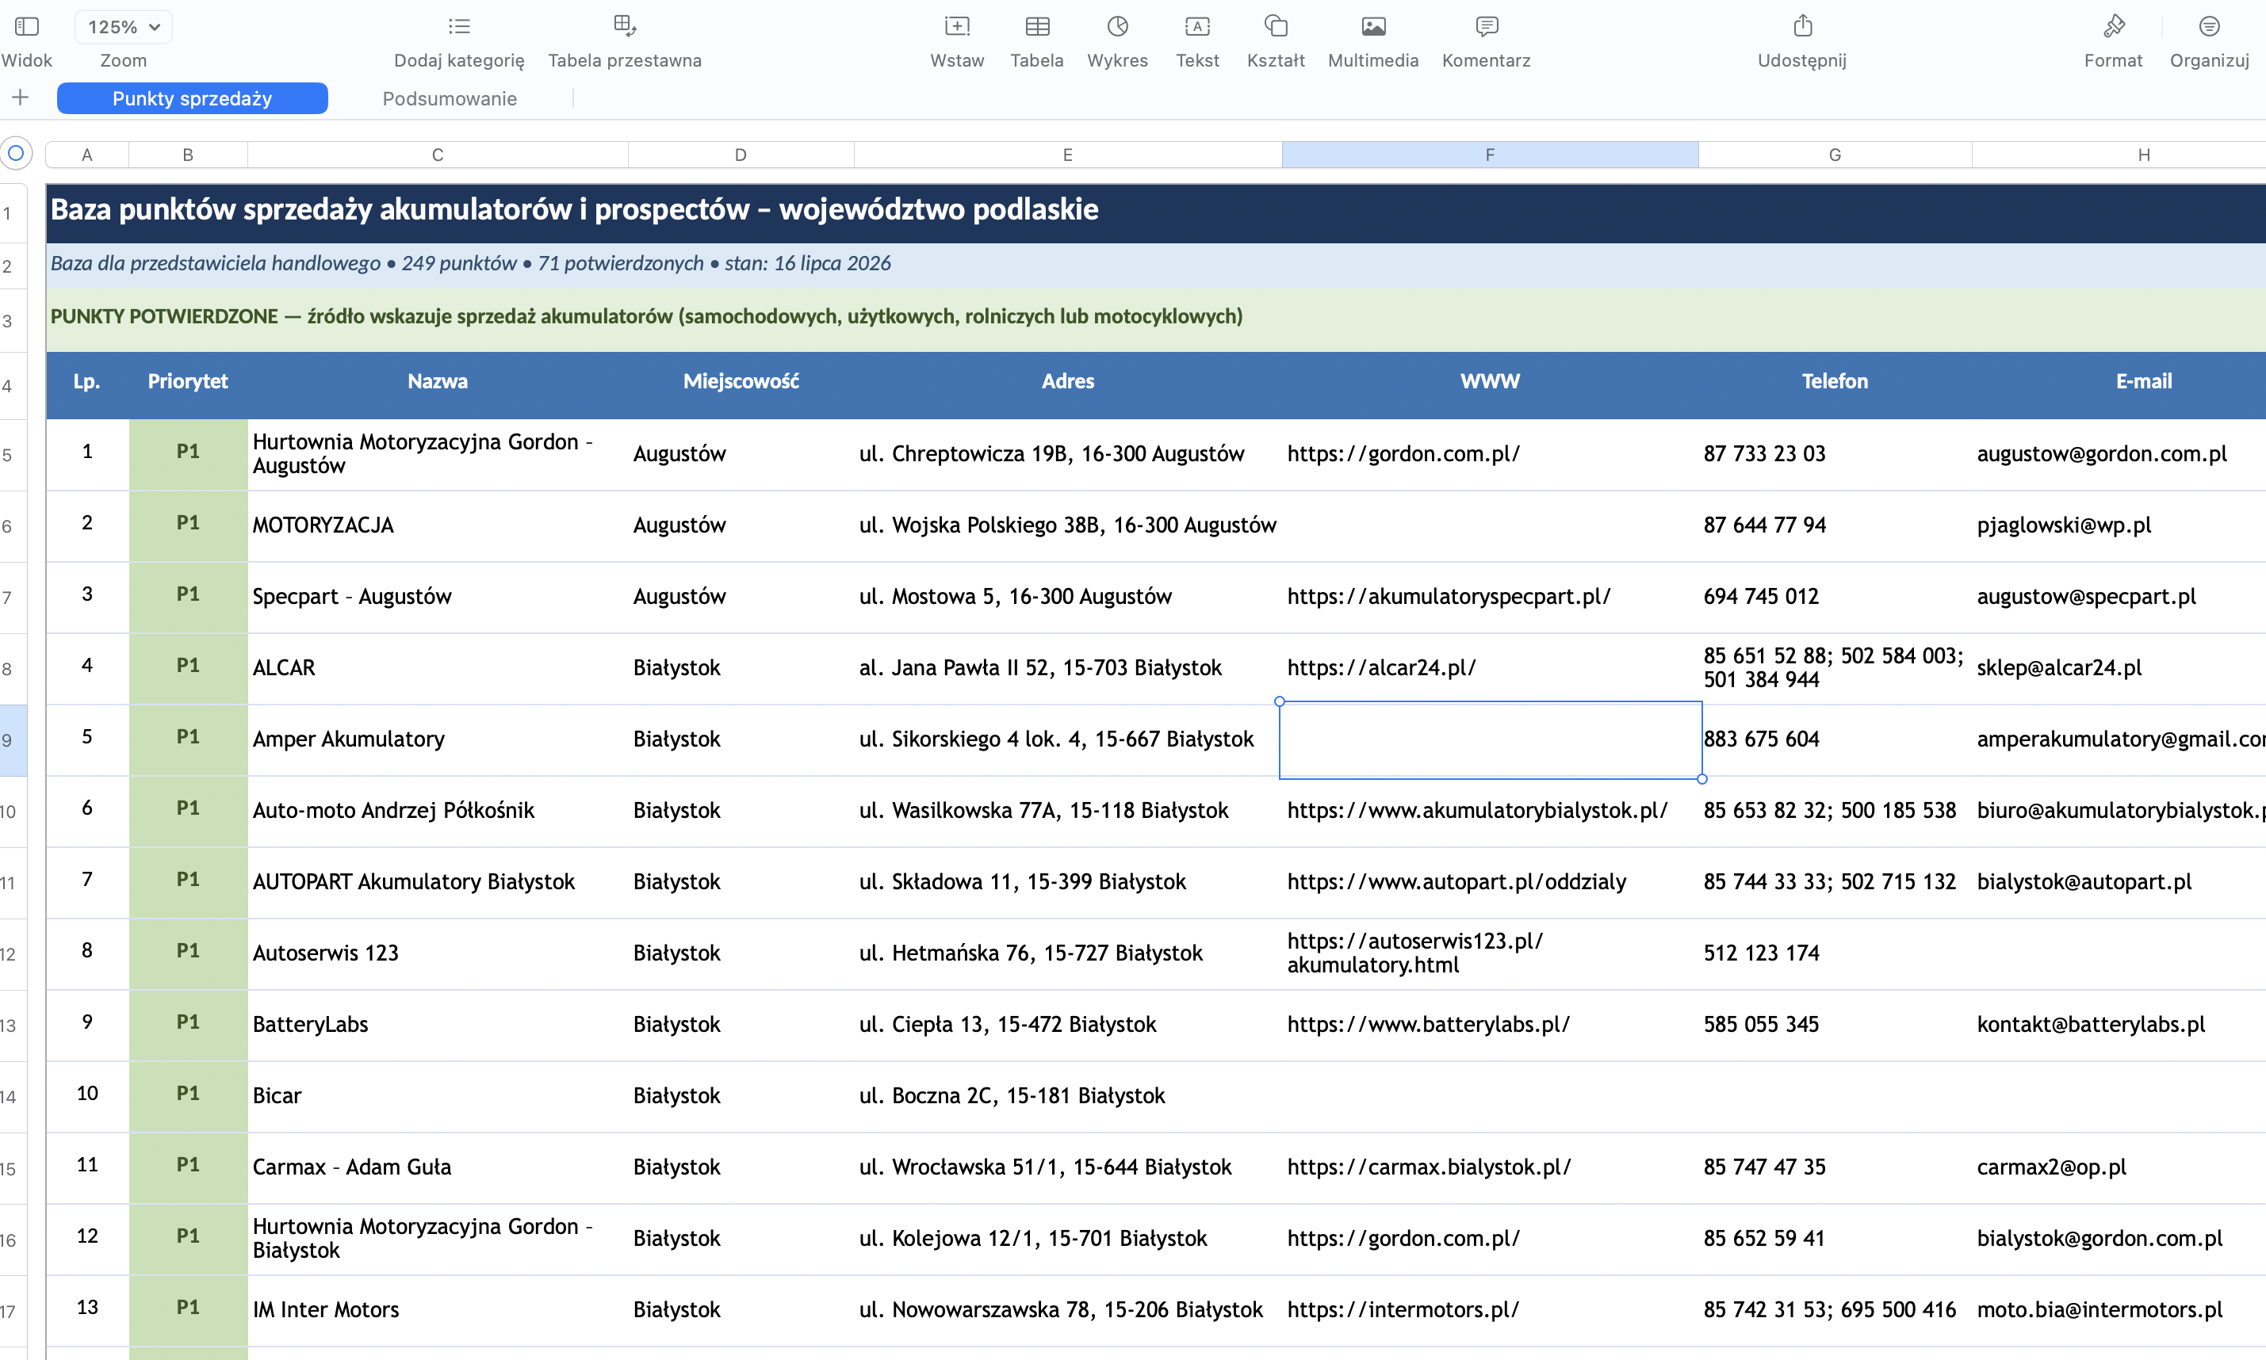The width and height of the screenshot is (2266, 1360).
Task: Click the P1 priority cell in row Bicar
Action: (x=188, y=1096)
